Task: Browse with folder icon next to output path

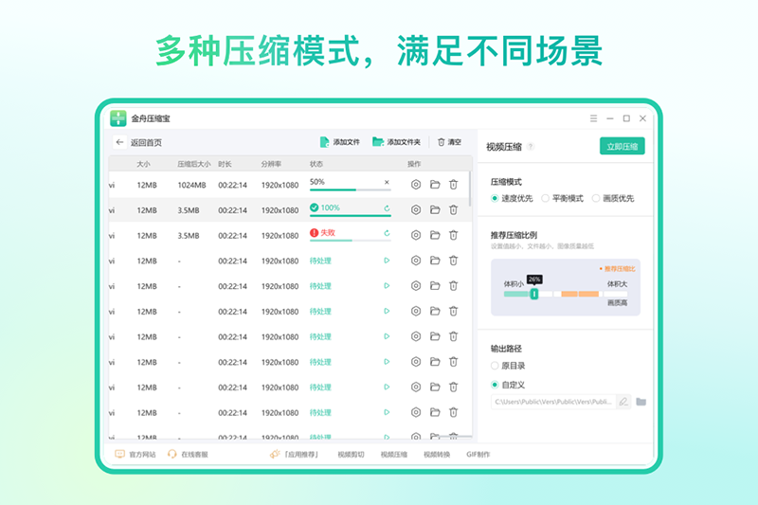Action: [641, 402]
